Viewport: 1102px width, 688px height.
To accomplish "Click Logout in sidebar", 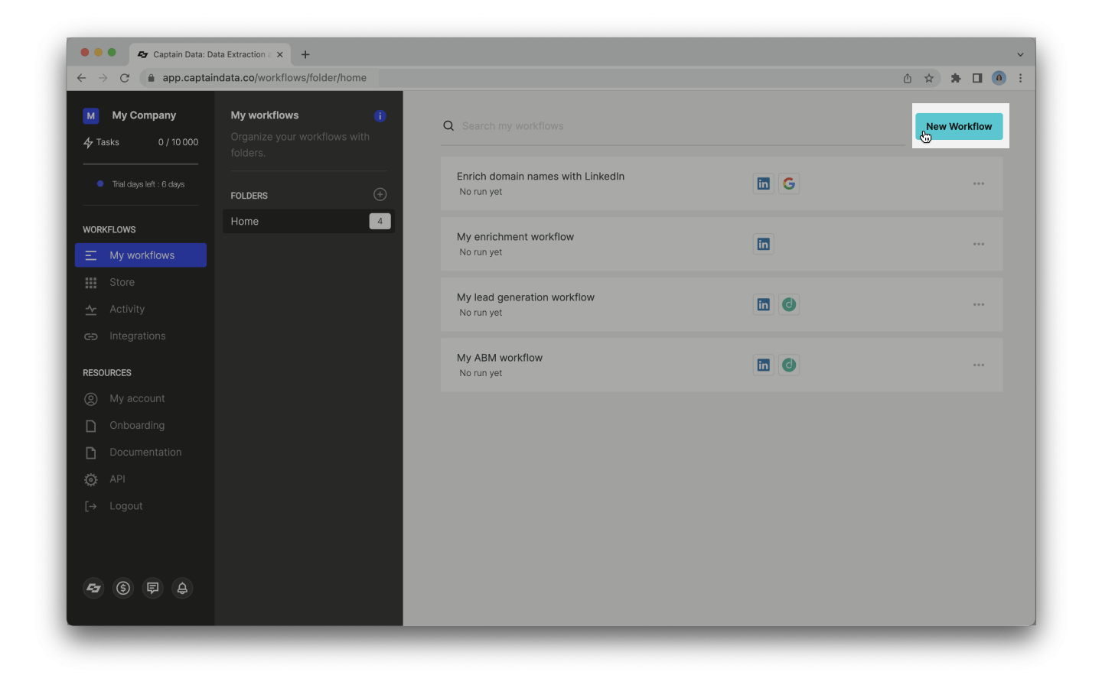I will coord(141,506).
